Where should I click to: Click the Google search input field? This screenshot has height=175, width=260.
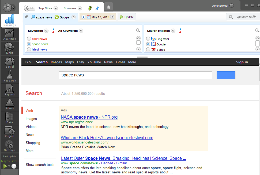(135, 75)
